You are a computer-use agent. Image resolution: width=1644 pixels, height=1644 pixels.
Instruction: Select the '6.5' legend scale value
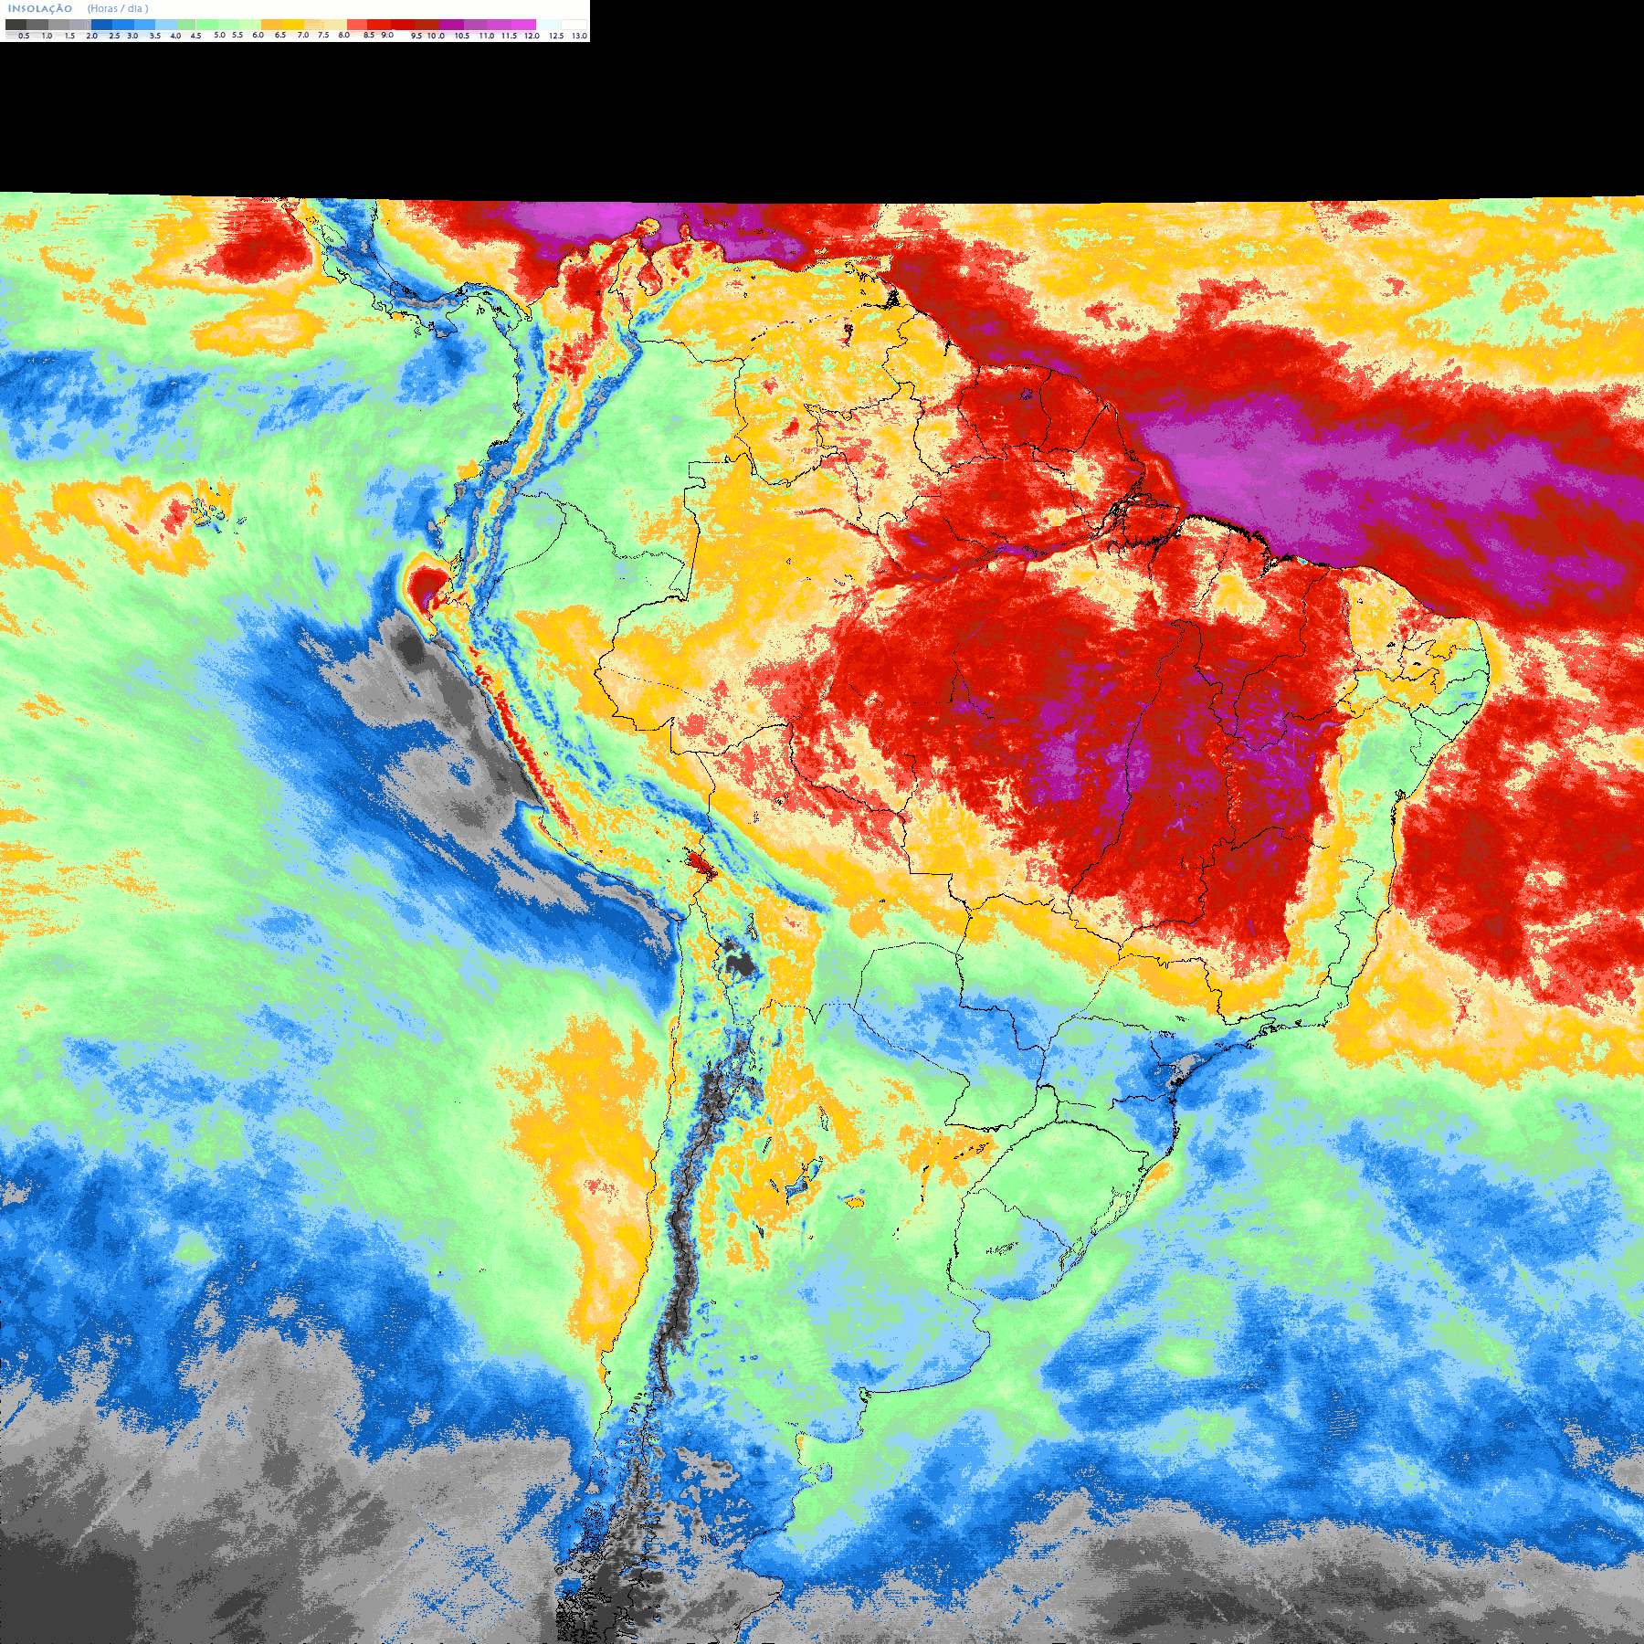pos(280,35)
